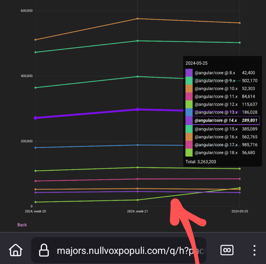Click the green swatch for @angular/core @ 15.x
Screen dimensions: 266x264
point(189,129)
